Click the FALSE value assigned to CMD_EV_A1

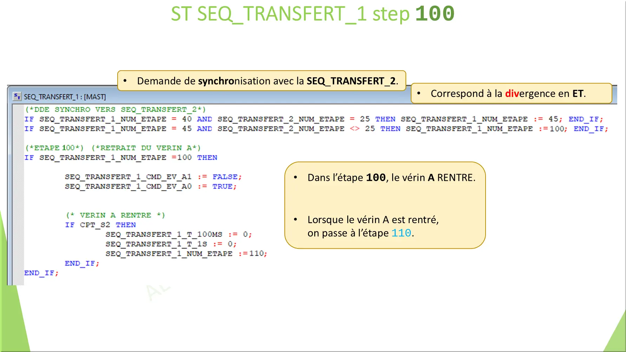[226, 177]
